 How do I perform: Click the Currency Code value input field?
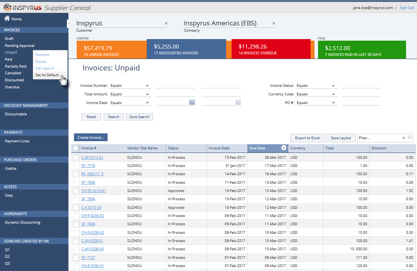[x=361, y=94]
